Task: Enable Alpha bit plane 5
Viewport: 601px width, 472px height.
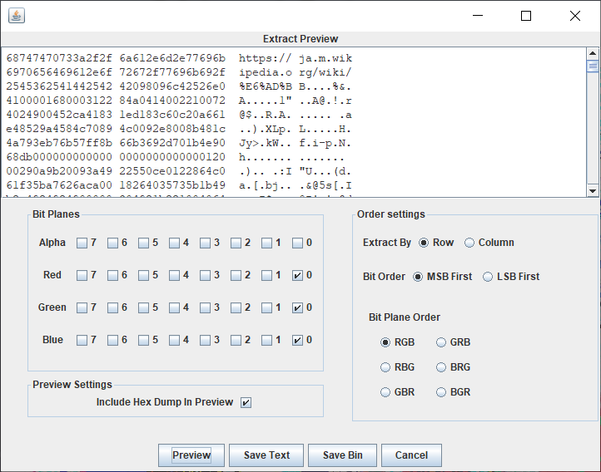Action: coord(143,243)
